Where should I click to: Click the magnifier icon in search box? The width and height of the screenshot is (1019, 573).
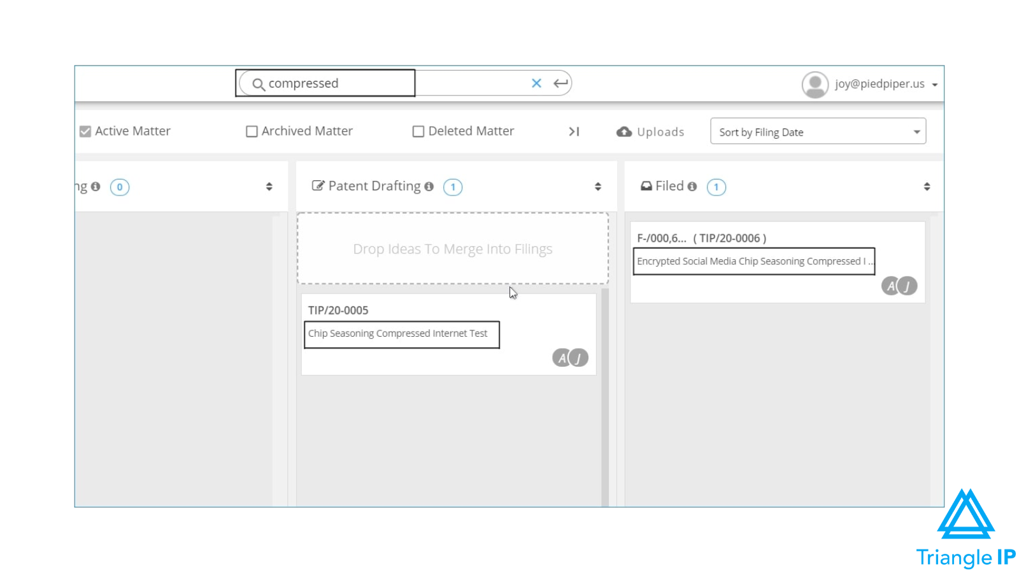(x=258, y=84)
